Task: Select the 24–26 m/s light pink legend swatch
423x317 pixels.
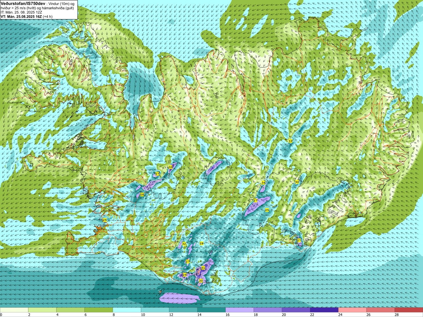Action: point(352,310)
